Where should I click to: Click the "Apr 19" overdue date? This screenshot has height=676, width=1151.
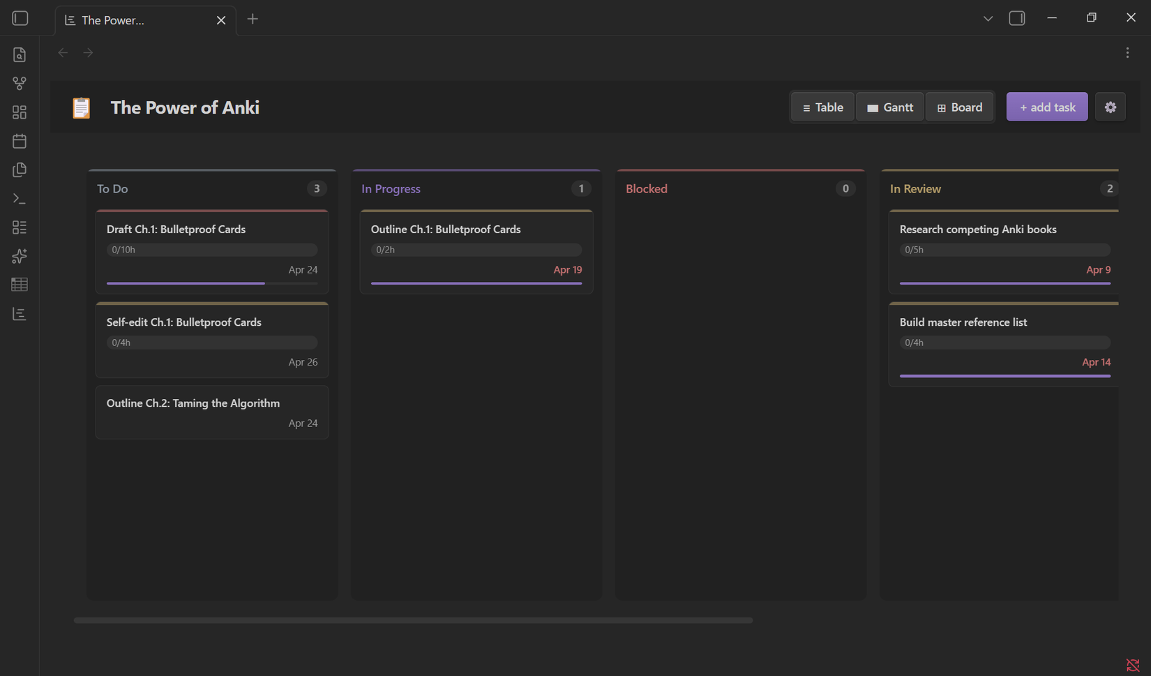[x=568, y=270]
